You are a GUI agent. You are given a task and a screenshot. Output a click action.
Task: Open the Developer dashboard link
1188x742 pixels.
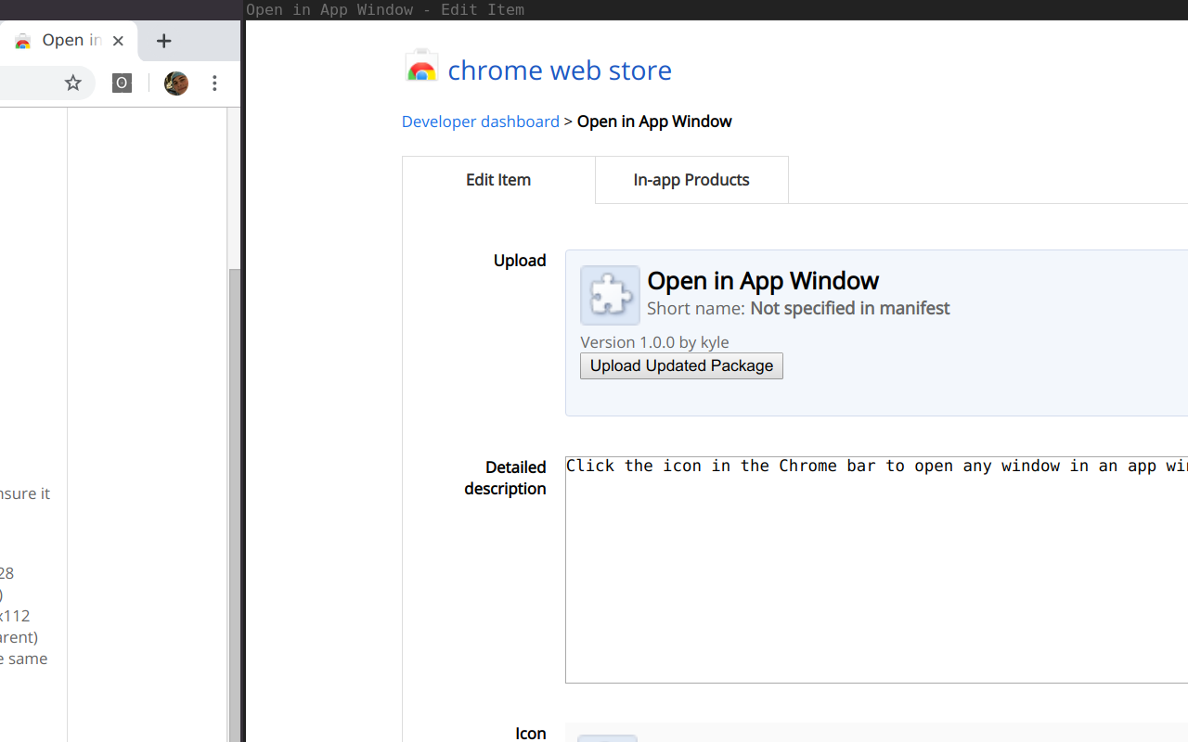pos(480,122)
